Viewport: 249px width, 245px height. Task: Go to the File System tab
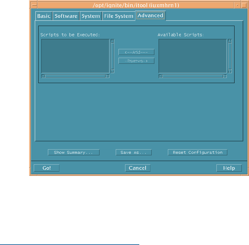click(119, 16)
